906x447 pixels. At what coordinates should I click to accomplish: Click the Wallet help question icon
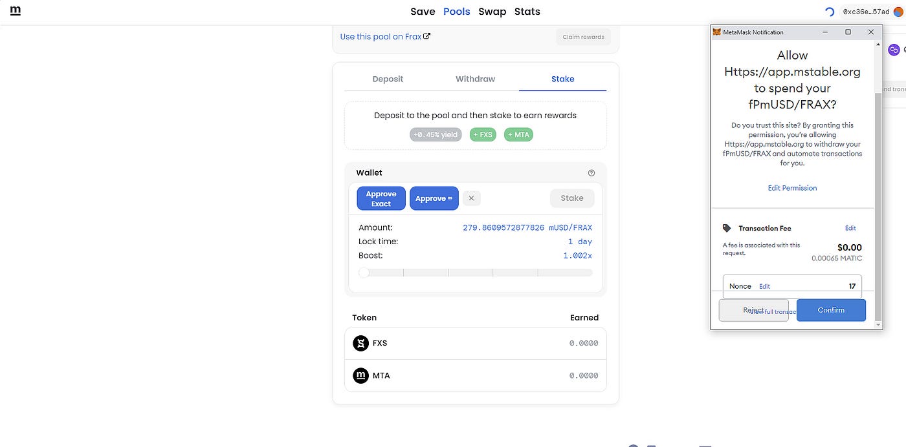(591, 173)
